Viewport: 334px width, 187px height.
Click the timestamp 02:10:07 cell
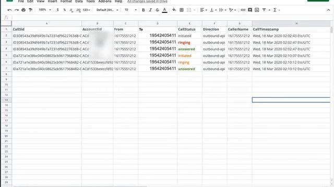click(x=291, y=56)
